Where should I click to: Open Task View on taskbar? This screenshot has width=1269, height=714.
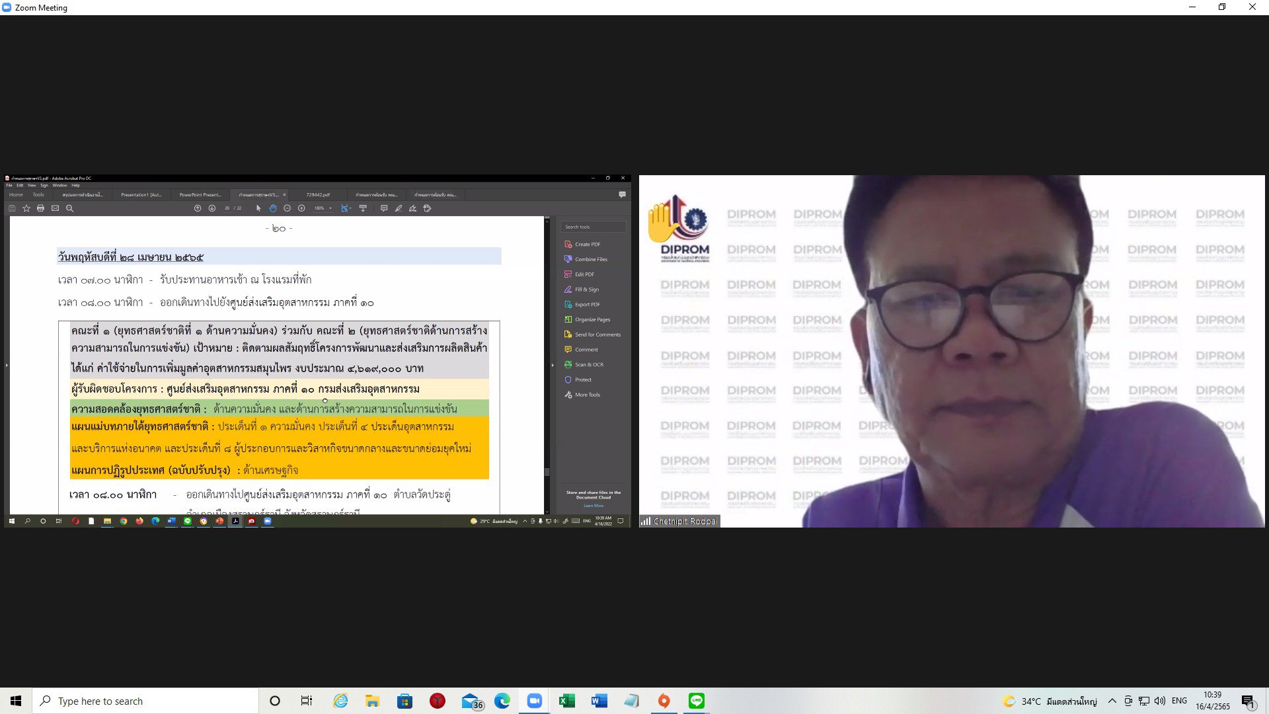click(x=307, y=701)
